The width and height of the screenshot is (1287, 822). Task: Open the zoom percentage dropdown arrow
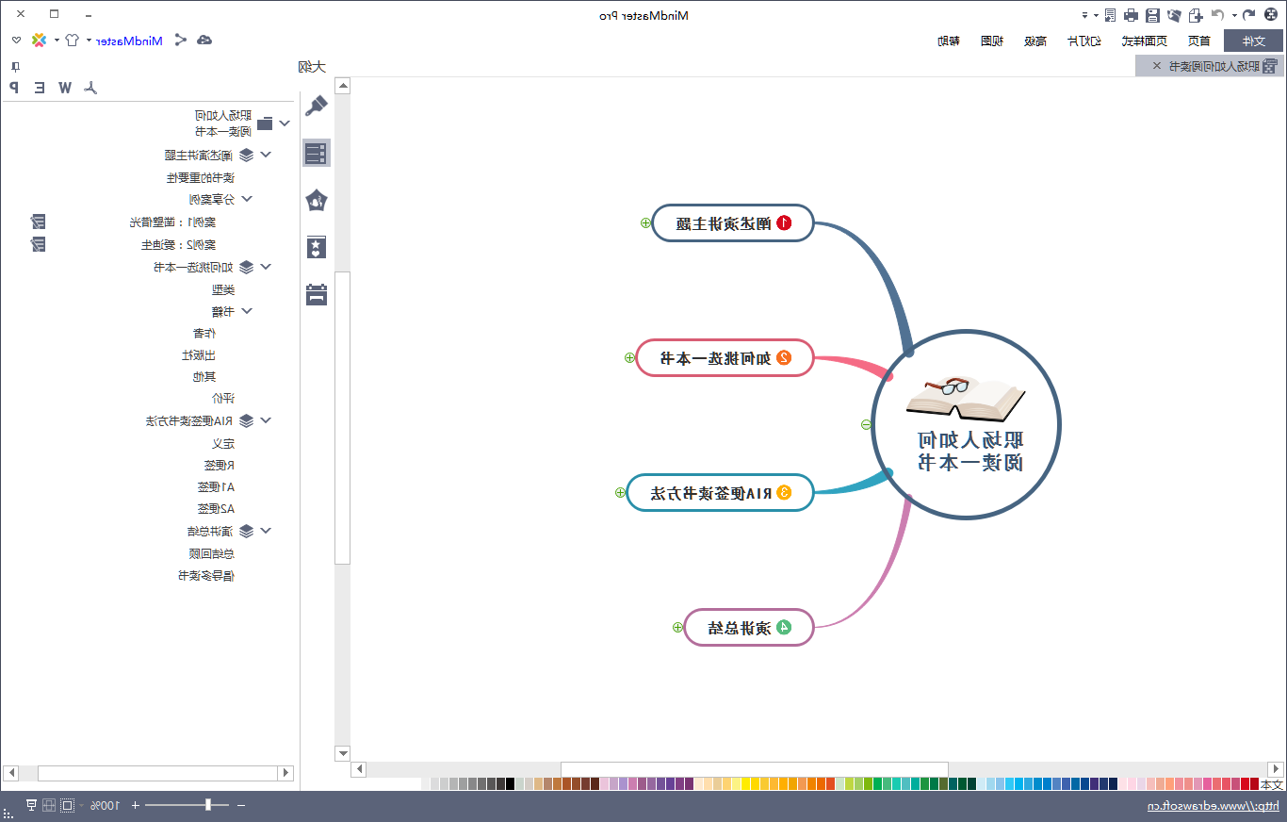(x=82, y=805)
